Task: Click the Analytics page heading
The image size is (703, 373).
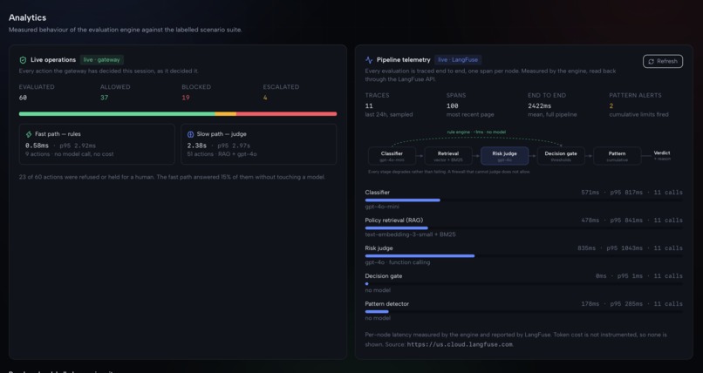Action: (27, 17)
